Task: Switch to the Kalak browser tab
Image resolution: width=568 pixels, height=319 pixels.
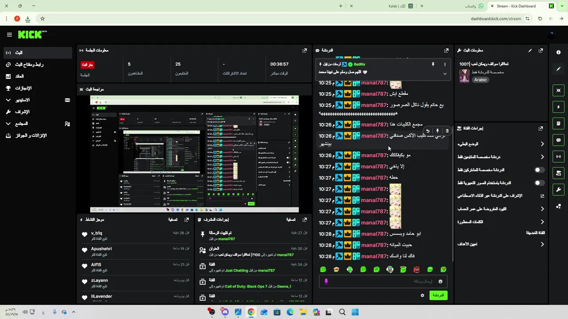Action: click(401, 6)
